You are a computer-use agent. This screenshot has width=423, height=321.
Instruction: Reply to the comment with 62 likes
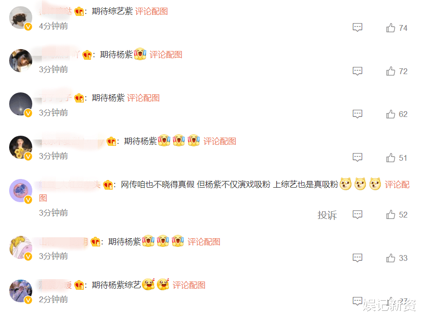pyautogui.click(x=358, y=114)
